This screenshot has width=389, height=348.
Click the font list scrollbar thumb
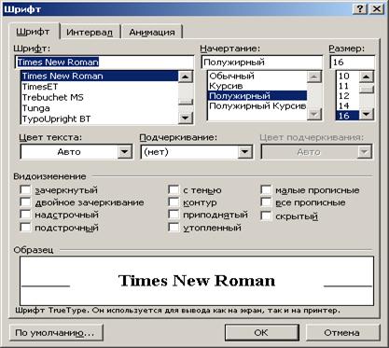pyautogui.click(x=186, y=102)
